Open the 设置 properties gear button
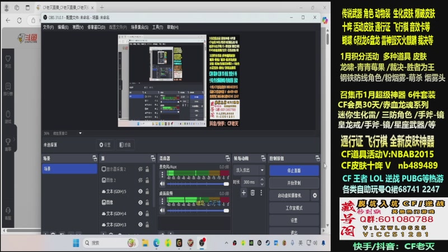This screenshot has width=448, height=252. 105,145
